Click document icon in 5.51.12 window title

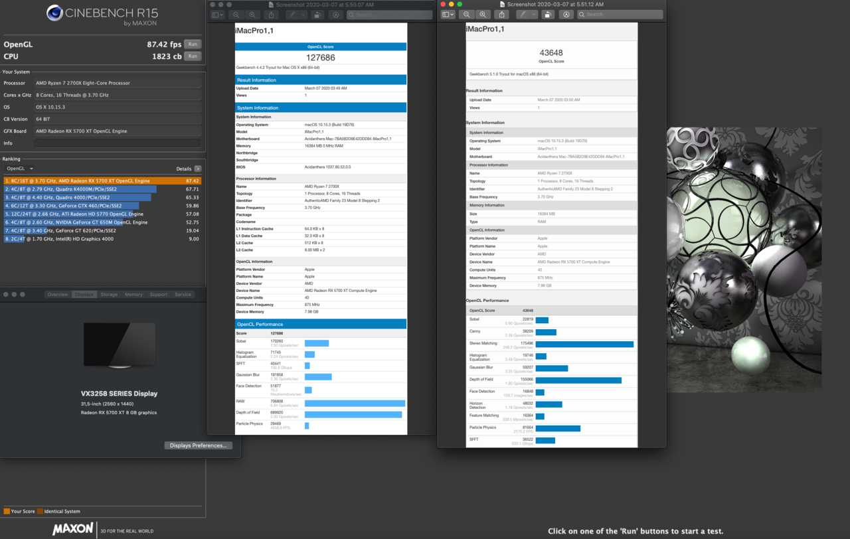pos(503,4)
